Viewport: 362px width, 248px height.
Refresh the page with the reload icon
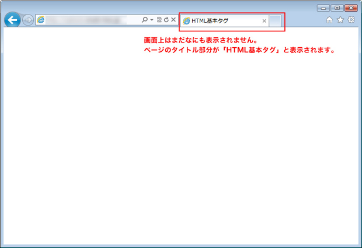(166, 20)
